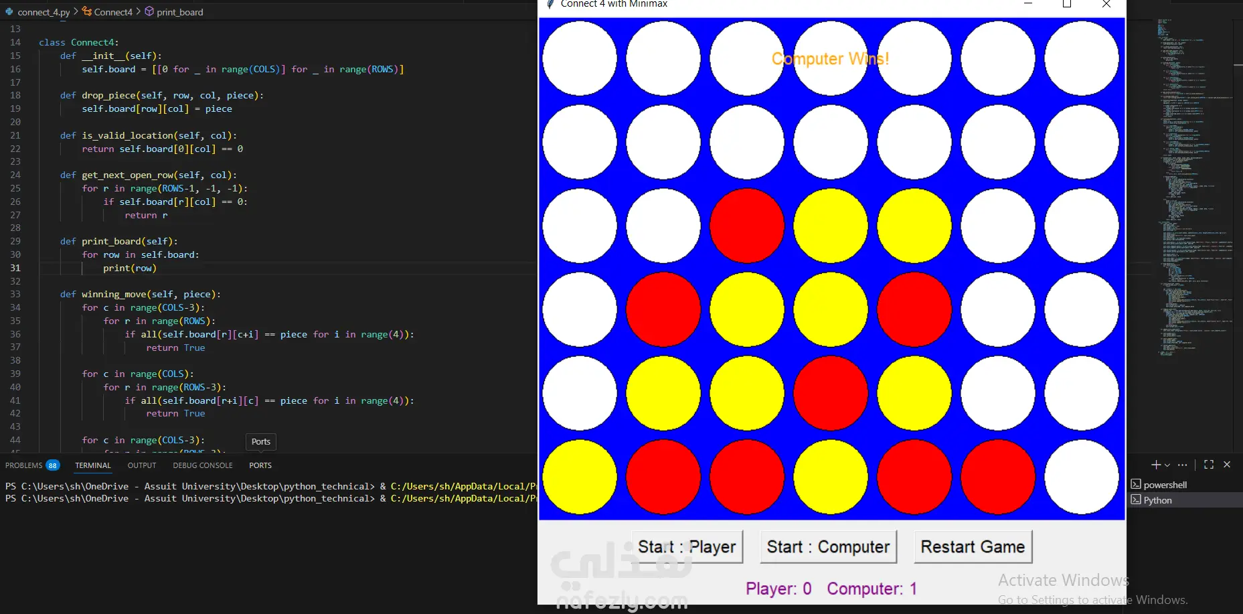The height and width of the screenshot is (614, 1243).
Task: Show the Debug Console tab
Action: 203,465
